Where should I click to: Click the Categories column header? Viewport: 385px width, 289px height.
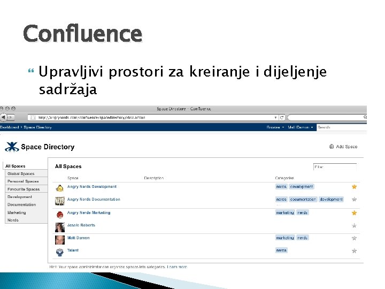click(x=284, y=178)
